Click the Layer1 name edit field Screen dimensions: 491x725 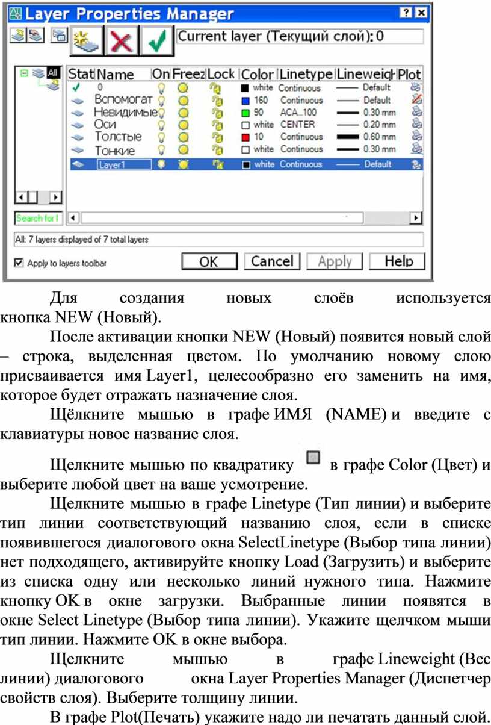123,165
